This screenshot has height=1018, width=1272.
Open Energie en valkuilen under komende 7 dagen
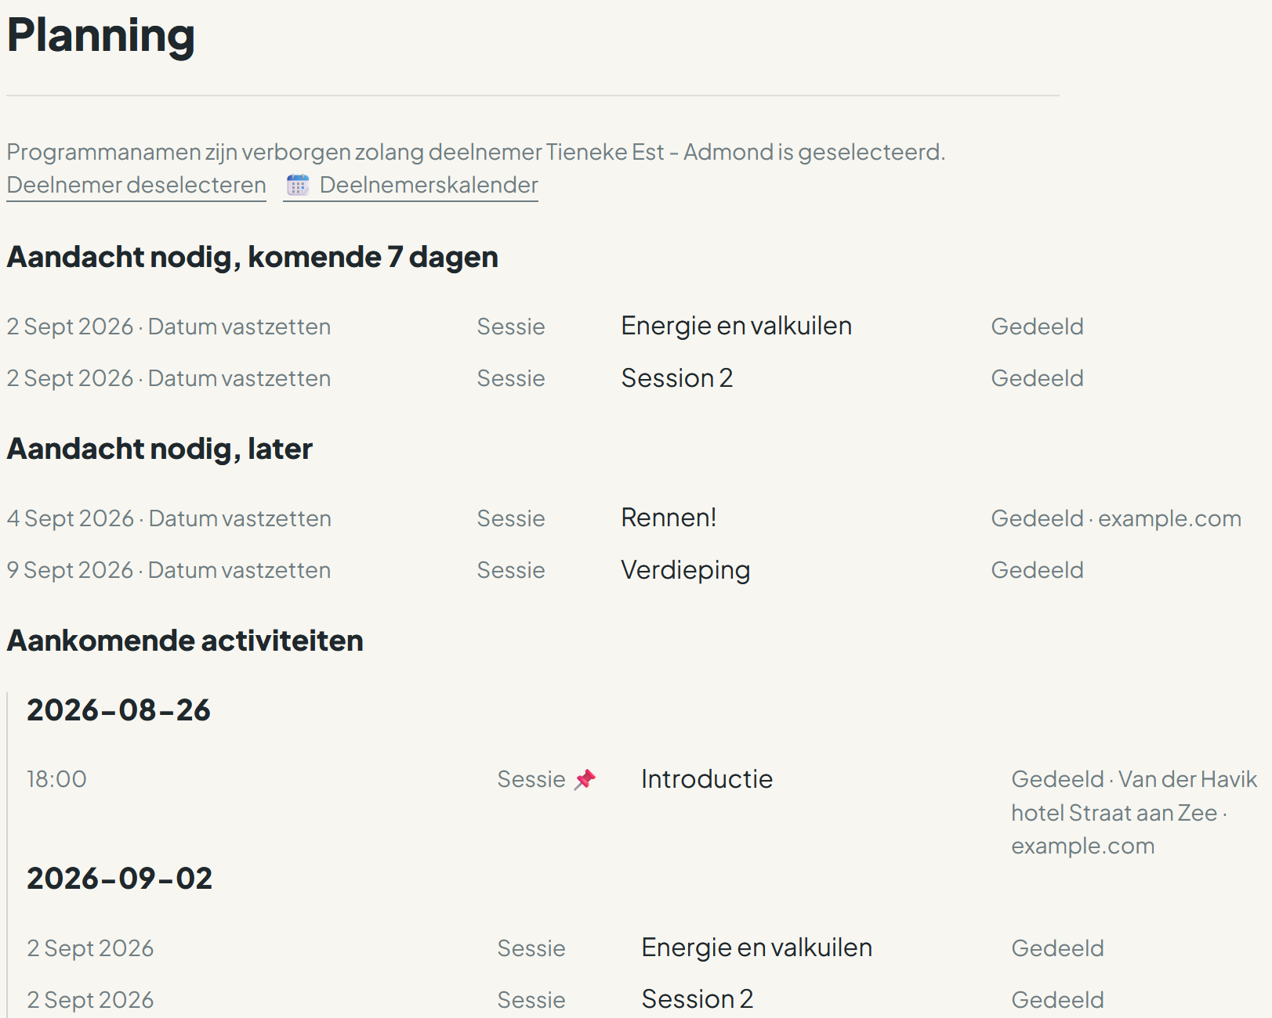(736, 326)
